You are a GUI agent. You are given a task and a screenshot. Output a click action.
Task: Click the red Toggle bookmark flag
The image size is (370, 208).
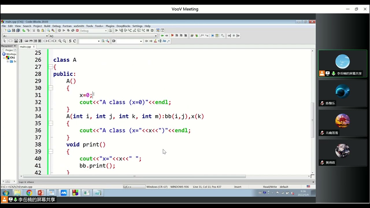pos(172,36)
